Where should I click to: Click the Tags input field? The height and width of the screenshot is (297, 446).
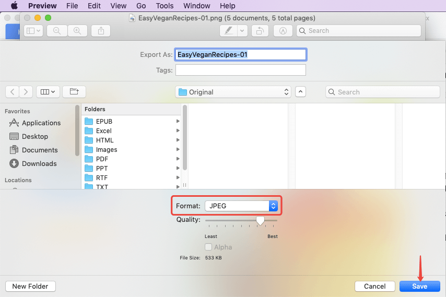pos(240,70)
